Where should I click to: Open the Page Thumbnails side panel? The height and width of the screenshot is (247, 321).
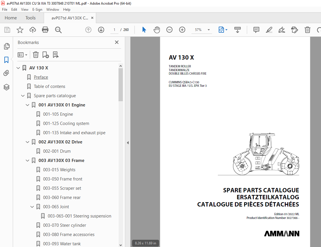(x=7, y=46)
